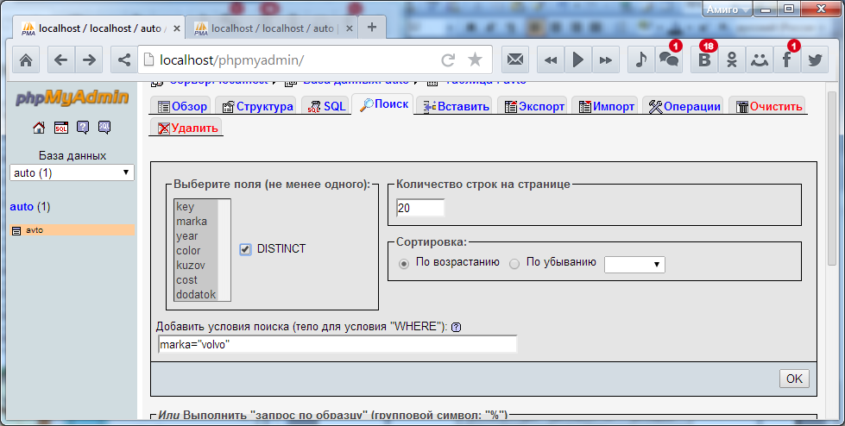
Task: Expand the sort field dropdown
Action: (634, 264)
